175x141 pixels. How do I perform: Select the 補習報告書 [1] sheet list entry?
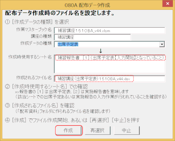(x=110, y=58)
